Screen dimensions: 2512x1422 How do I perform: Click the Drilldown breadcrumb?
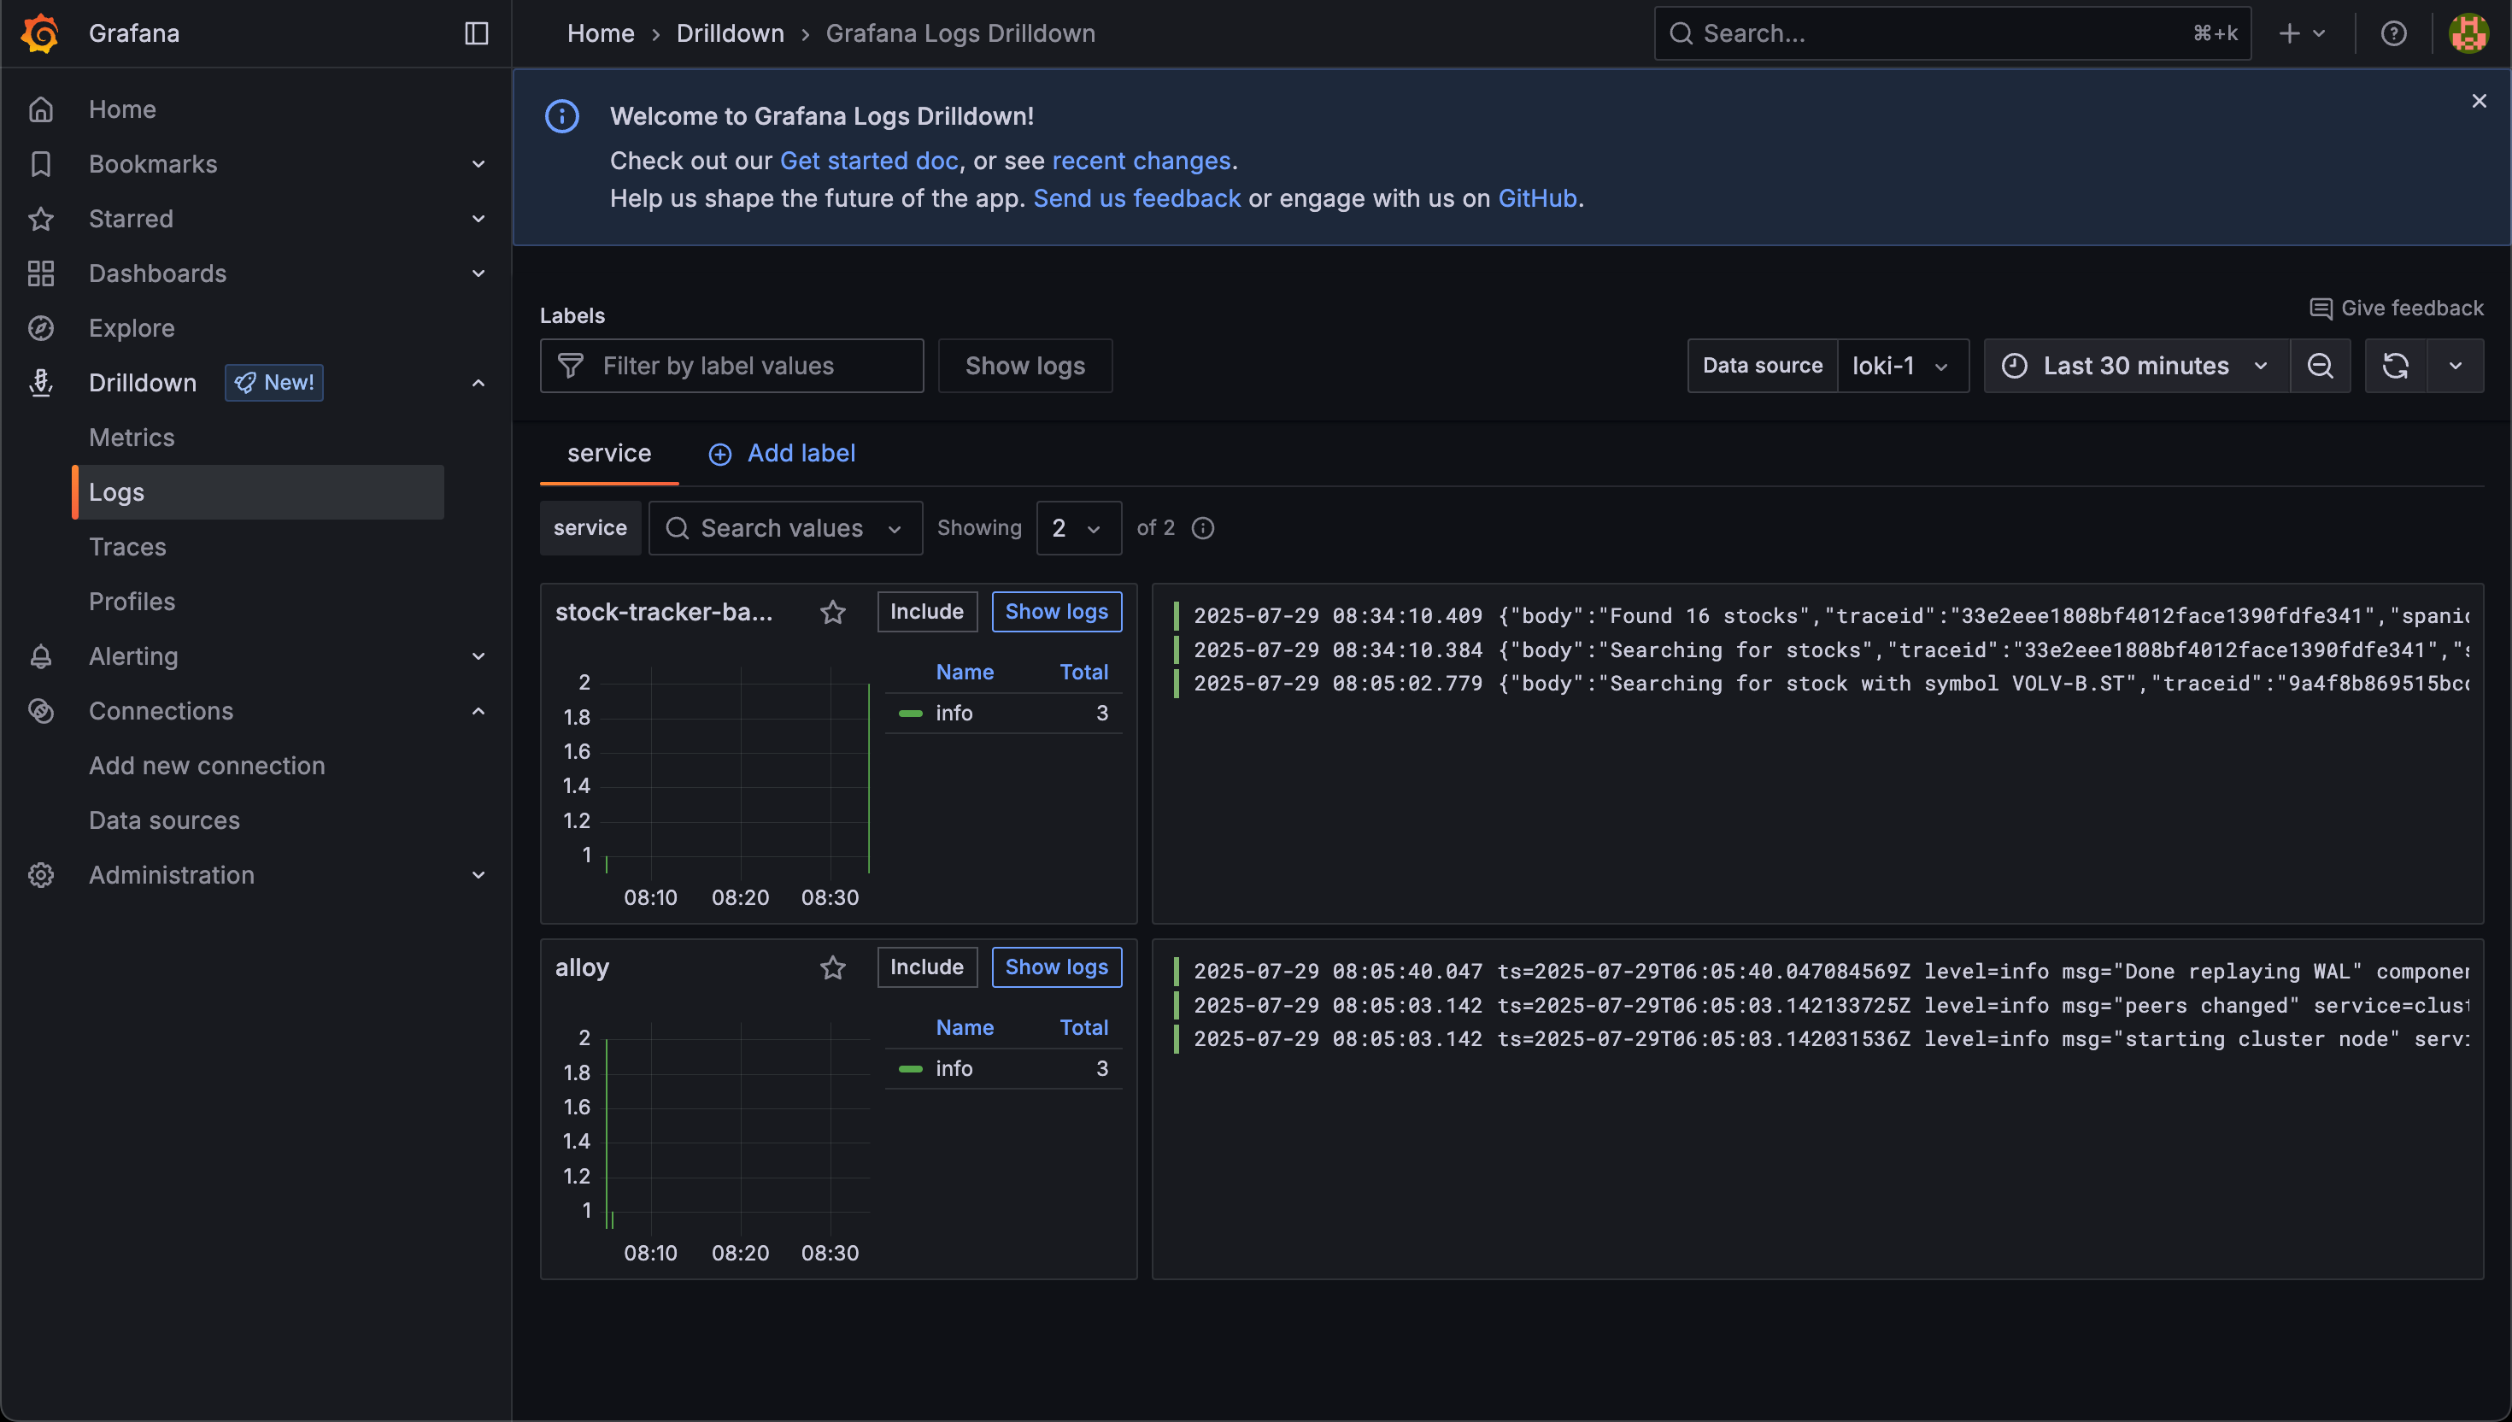(x=731, y=33)
